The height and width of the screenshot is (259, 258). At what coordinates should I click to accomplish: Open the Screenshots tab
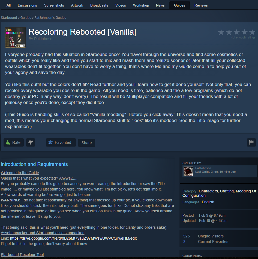point(54,5)
